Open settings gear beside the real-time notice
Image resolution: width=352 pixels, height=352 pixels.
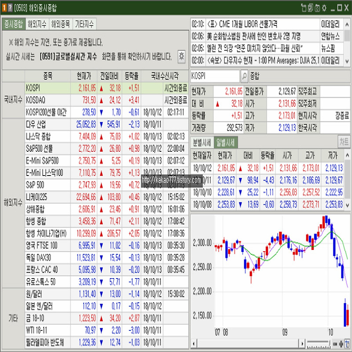pos(181,56)
